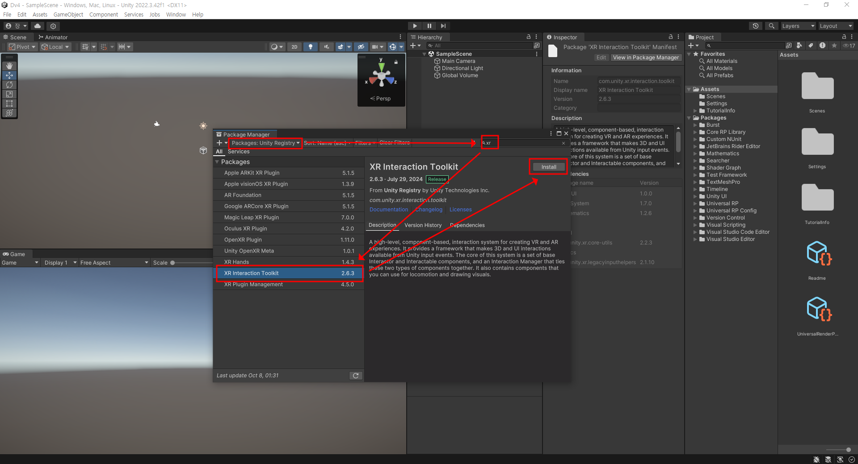Toggle 2D view mode
Viewport: 858px width, 464px height.
click(x=294, y=47)
